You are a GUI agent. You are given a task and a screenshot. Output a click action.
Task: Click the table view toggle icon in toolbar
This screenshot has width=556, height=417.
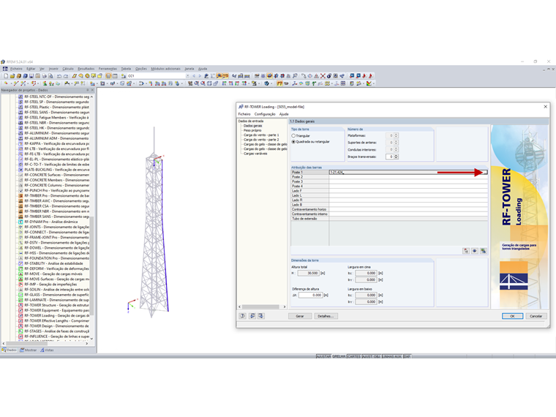click(115, 76)
